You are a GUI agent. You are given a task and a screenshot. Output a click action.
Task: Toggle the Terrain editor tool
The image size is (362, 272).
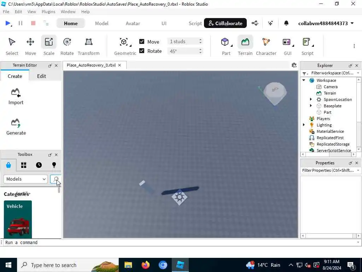pyautogui.click(x=245, y=46)
